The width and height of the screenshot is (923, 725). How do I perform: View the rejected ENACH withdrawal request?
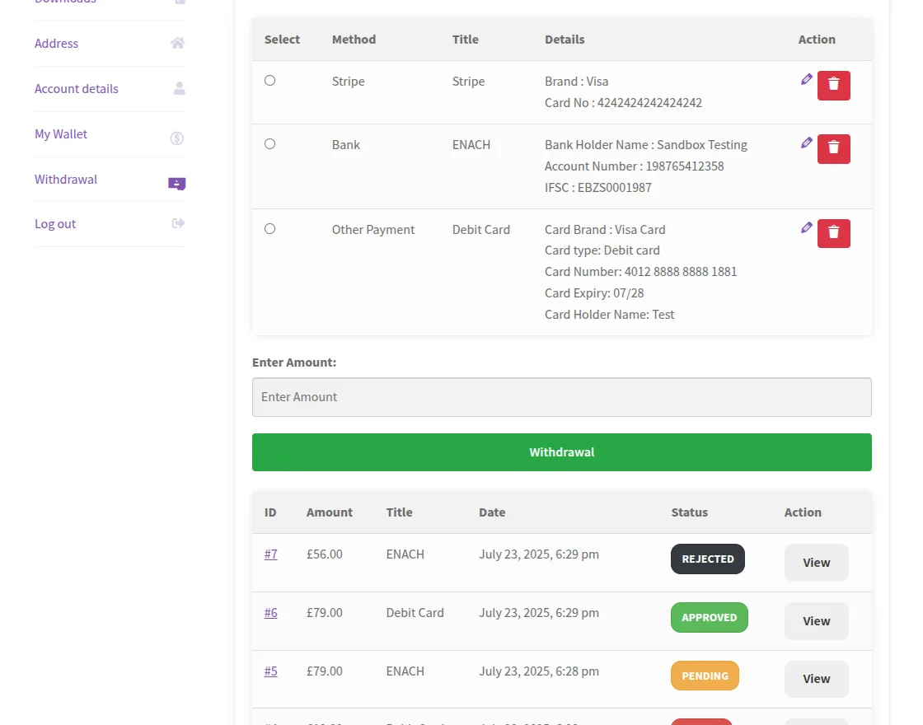(x=815, y=562)
